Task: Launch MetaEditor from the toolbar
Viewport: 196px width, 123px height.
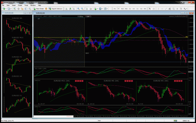Action: click(x=46, y=9)
